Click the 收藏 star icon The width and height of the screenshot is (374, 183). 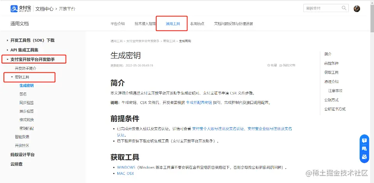tap(269, 65)
